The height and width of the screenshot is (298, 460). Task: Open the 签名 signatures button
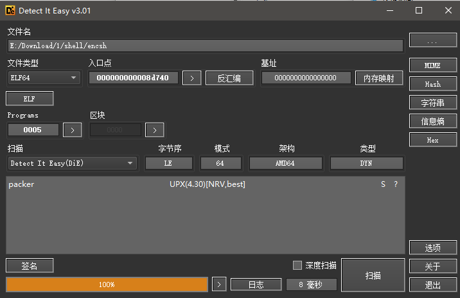pyautogui.click(x=30, y=266)
